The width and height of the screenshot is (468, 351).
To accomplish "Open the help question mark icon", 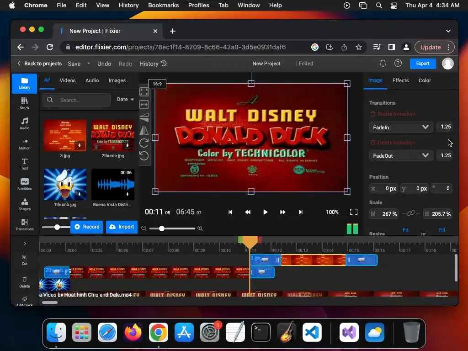I will point(398,63).
